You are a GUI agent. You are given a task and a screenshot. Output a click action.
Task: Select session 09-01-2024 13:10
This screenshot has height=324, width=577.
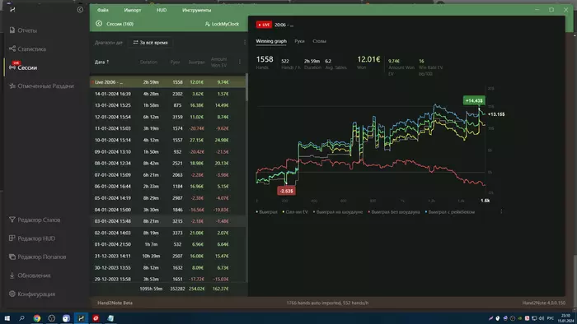[167, 152]
